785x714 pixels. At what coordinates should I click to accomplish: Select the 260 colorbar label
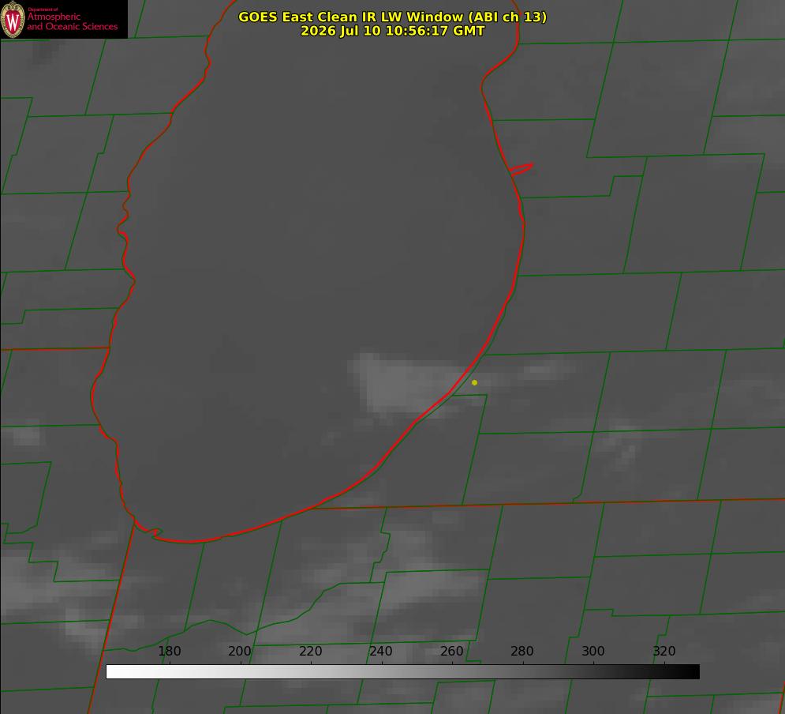point(451,651)
